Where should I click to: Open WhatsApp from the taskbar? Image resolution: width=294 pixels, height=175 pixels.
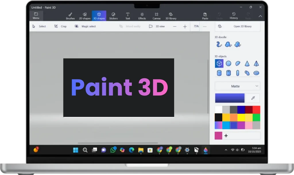(113, 150)
